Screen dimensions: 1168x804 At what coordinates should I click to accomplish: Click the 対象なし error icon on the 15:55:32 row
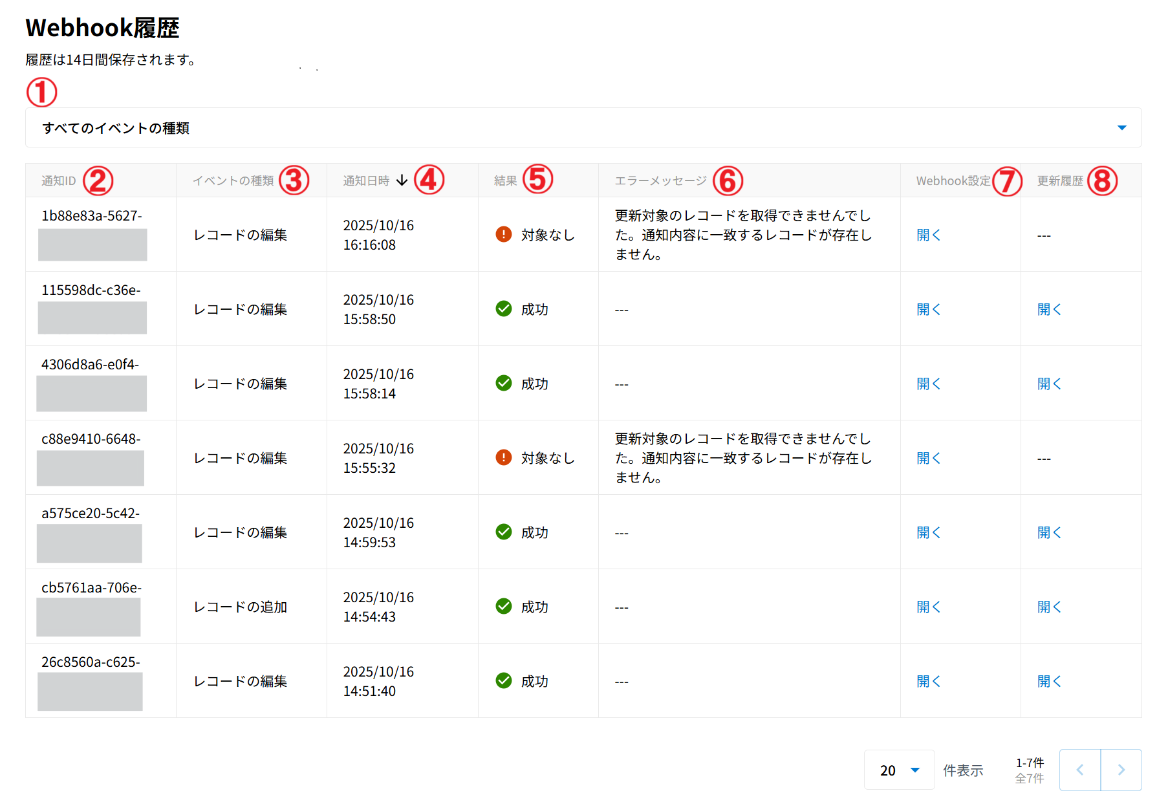tap(503, 457)
